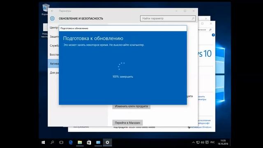Click the volume speaker tray icon
This screenshot has width=263, height=148.
pyautogui.click(x=203, y=143)
